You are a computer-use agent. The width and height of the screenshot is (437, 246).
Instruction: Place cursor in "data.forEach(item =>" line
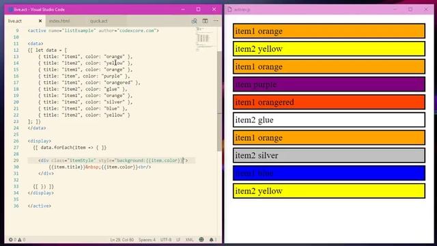click(x=70, y=148)
